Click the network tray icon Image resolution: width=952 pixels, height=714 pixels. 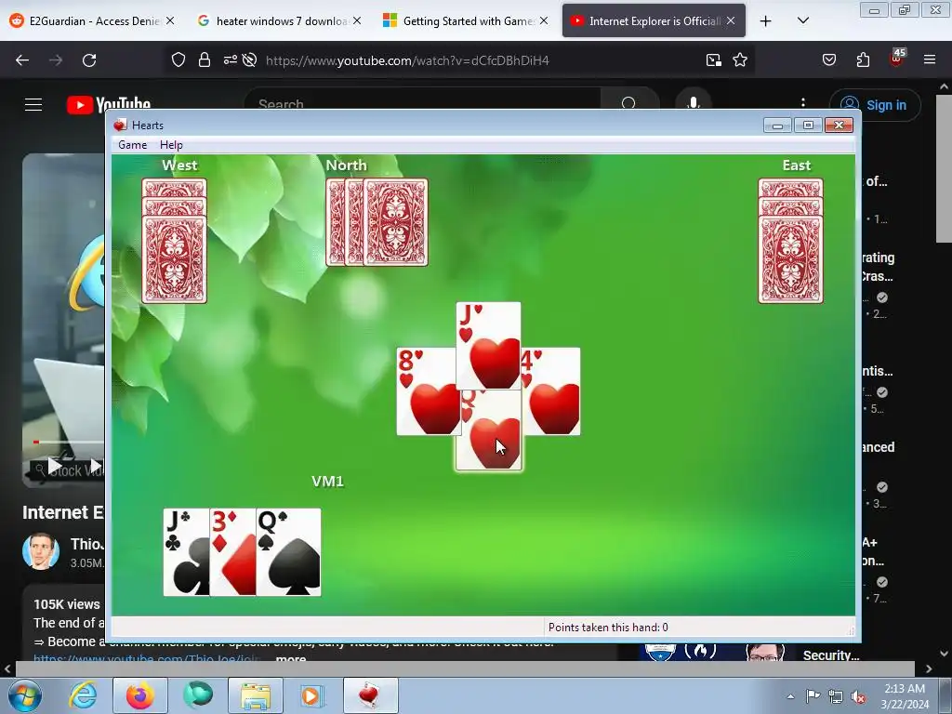tap(836, 696)
